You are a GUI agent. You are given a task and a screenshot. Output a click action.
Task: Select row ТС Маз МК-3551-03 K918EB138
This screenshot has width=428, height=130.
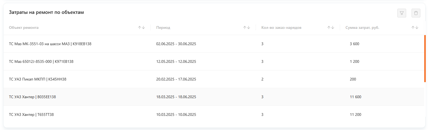click(50, 44)
